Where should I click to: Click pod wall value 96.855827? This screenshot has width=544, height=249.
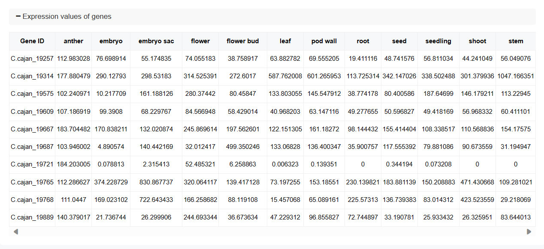tap(324, 217)
